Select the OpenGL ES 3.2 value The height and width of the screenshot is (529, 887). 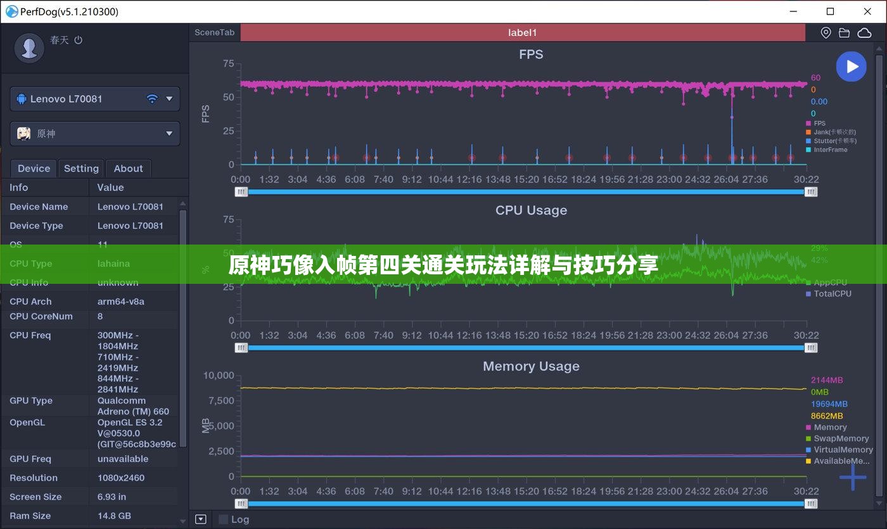(x=137, y=433)
